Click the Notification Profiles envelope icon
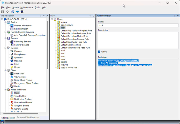Viewport: 180px width, 124px height. click(12, 99)
